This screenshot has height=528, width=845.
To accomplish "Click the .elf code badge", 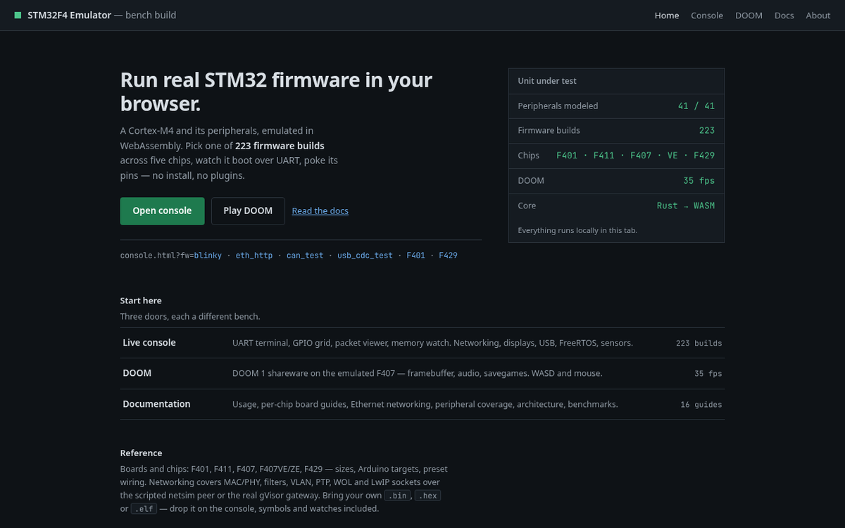I will 144,508.
